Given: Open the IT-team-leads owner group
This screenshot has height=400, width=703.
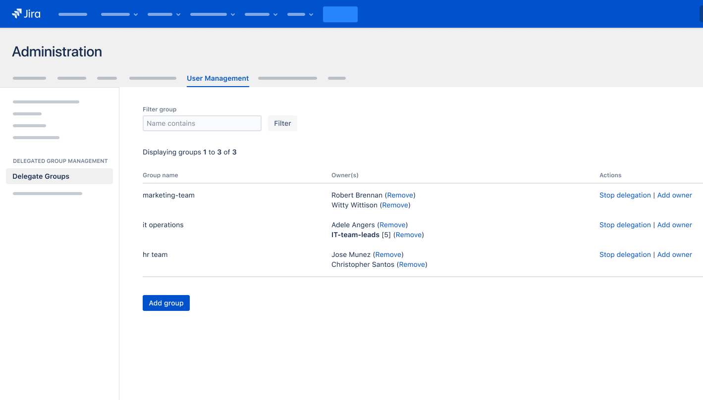Looking at the screenshot, I should pos(355,235).
